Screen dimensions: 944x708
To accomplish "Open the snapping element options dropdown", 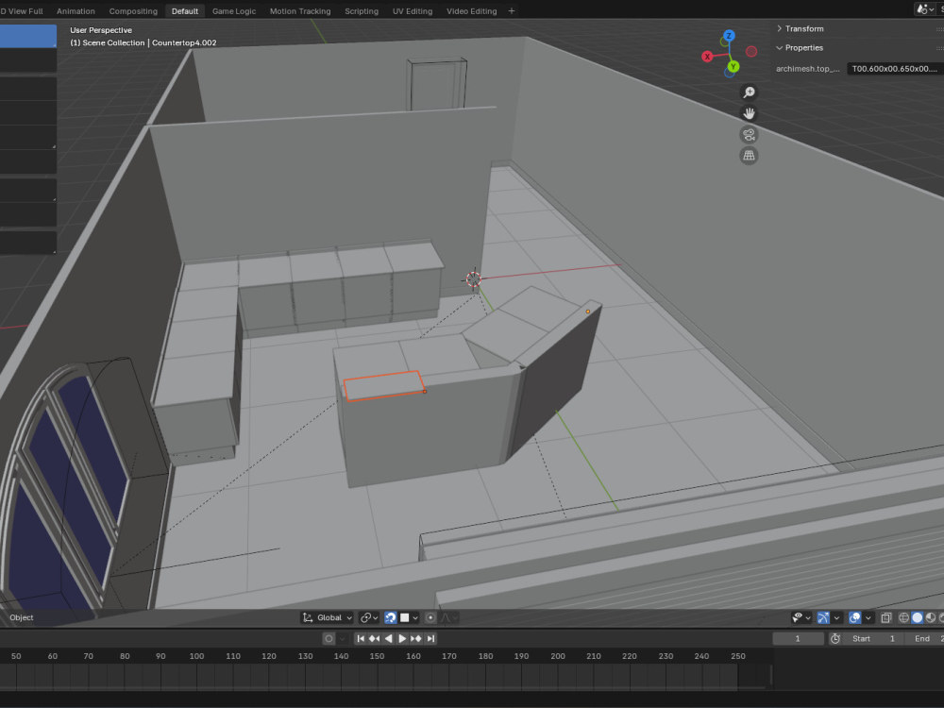I will coord(409,617).
